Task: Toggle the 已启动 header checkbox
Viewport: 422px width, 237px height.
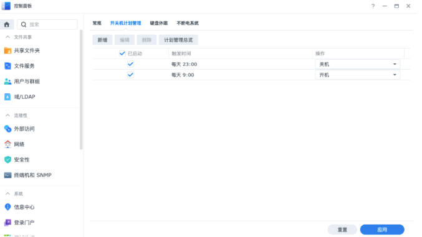Action: pyautogui.click(x=122, y=53)
